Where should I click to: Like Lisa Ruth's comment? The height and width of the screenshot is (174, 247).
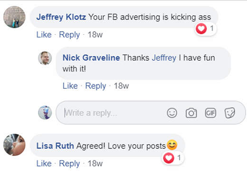44,164
